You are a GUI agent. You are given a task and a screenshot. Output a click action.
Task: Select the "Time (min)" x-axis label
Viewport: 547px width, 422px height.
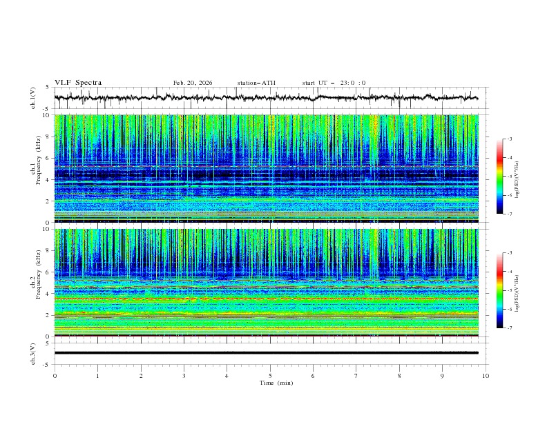click(x=276, y=383)
